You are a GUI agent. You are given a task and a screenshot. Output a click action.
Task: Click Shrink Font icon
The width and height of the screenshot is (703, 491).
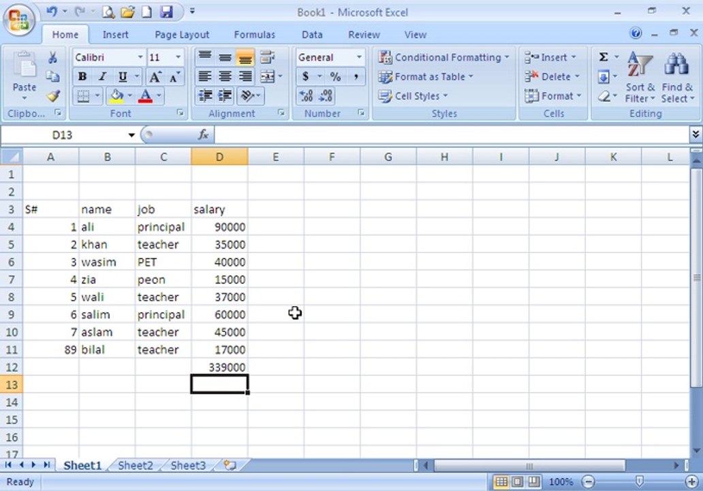[x=174, y=77]
